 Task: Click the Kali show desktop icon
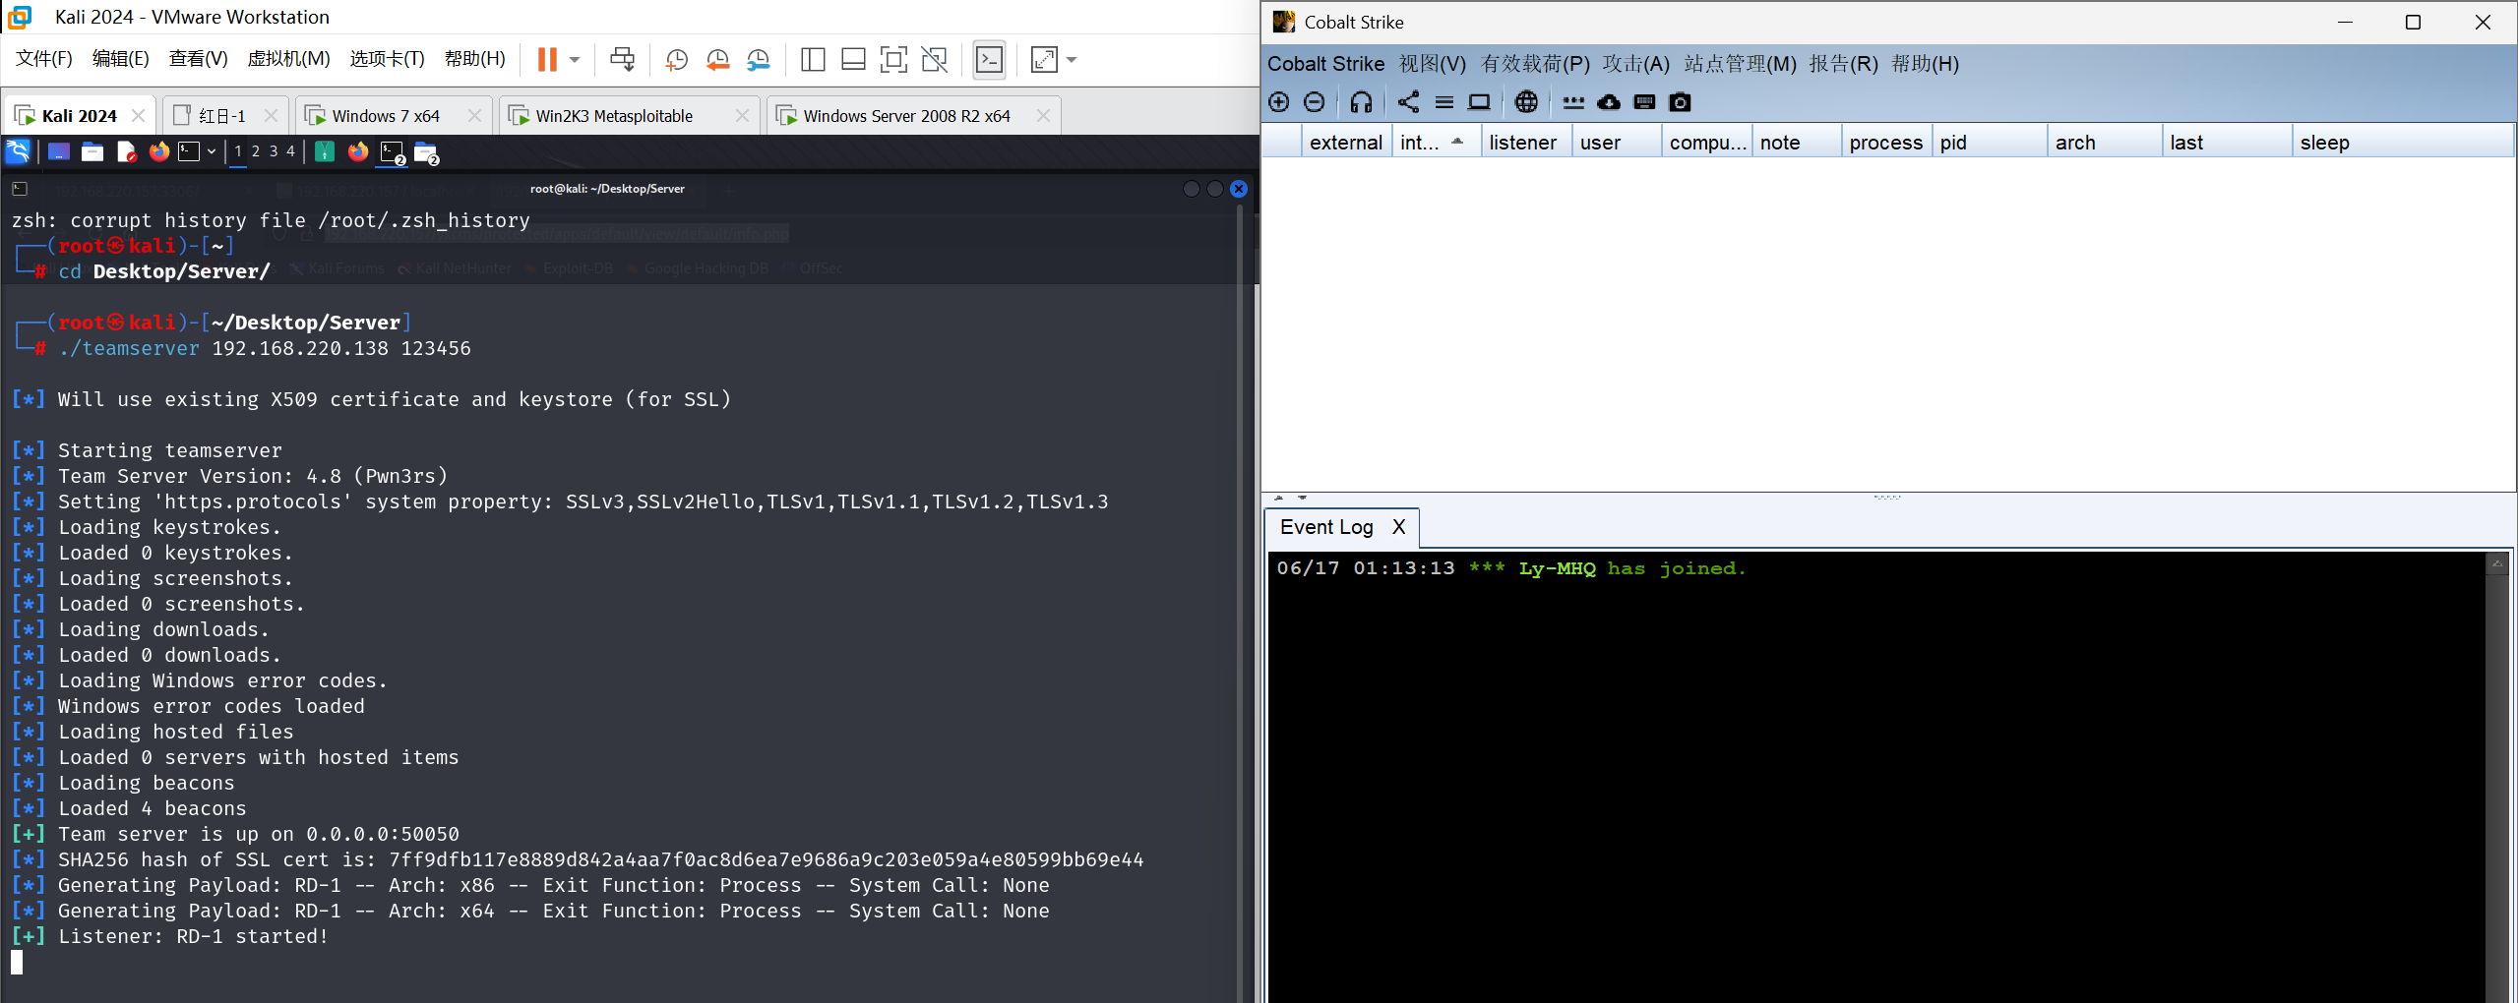[x=59, y=151]
